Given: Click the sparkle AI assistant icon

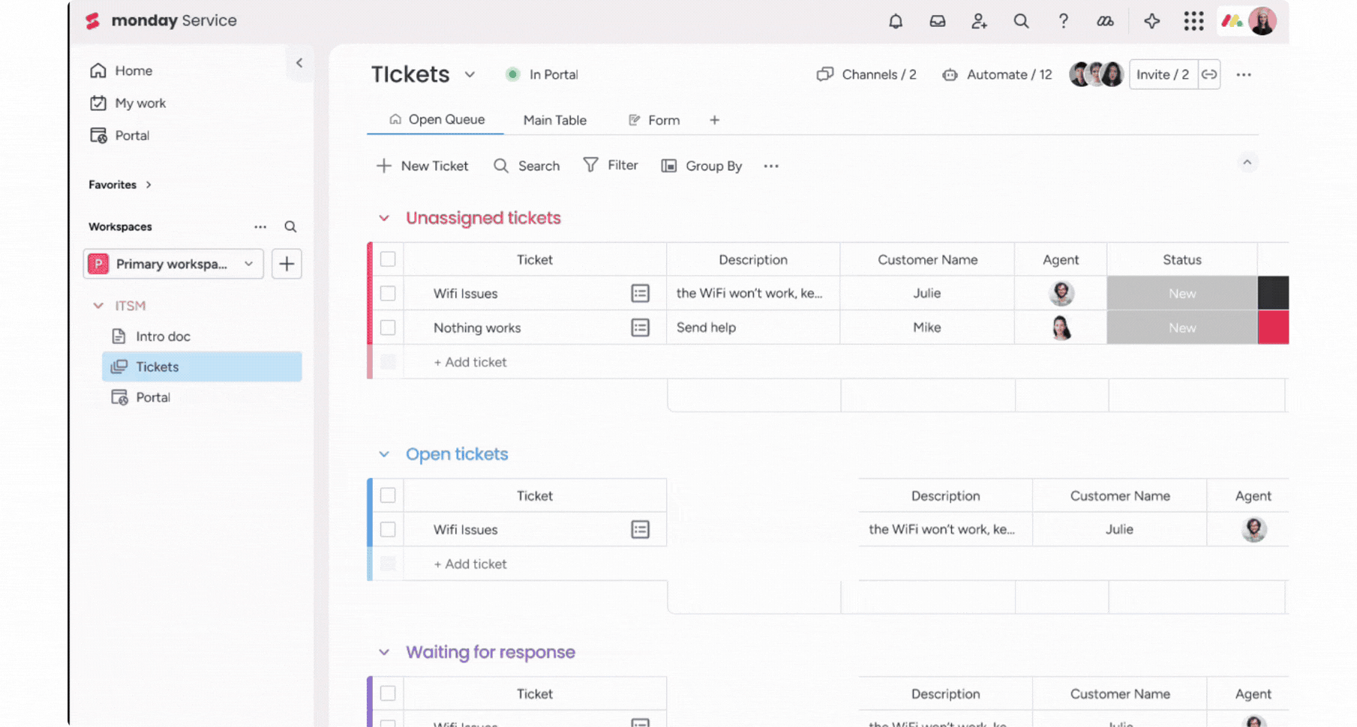Looking at the screenshot, I should 1152,21.
